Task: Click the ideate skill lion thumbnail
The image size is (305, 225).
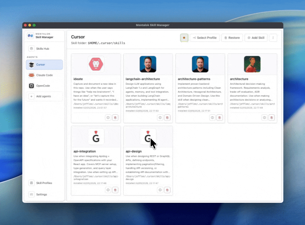Action: [96, 64]
